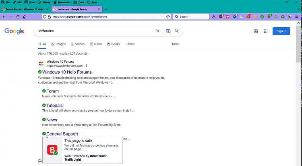Open the Windows 10 Help Forums result
This screenshot has height=166, width=302.
pos(67,72)
